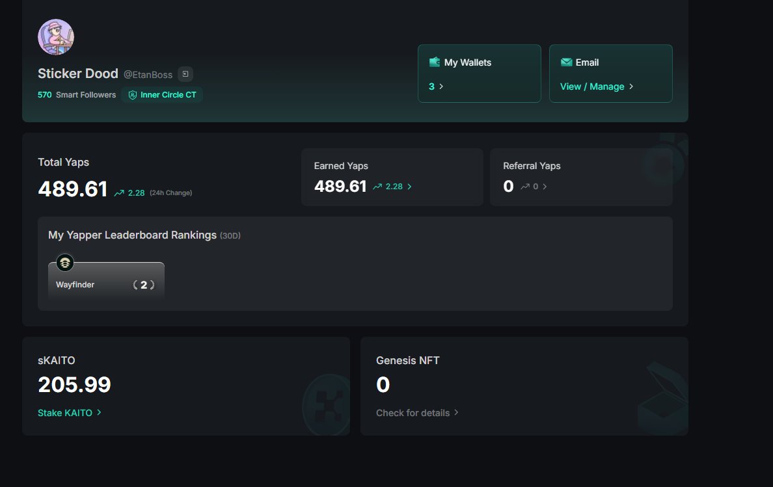Click the Total Yaps trend arrow icon
Image resolution: width=773 pixels, height=487 pixels.
(x=119, y=193)
